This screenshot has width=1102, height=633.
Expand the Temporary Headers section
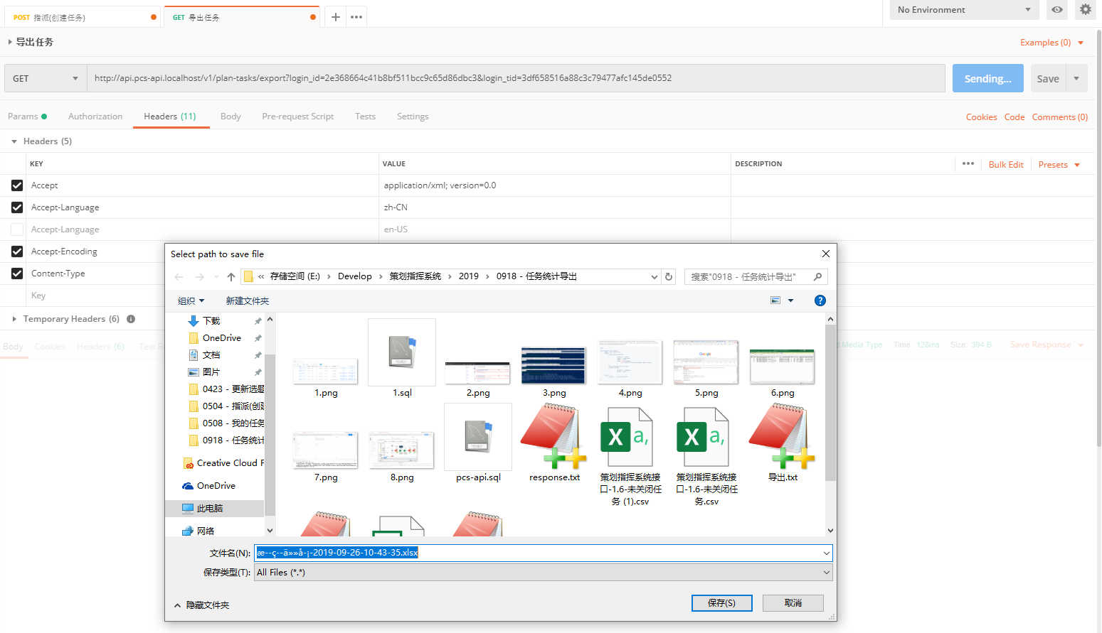[x=14, y=319]
